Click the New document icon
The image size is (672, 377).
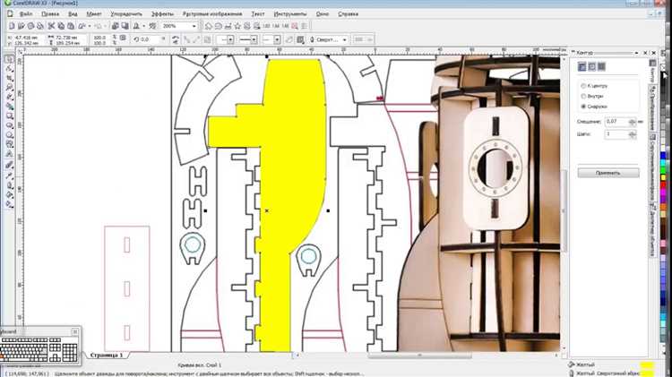8,27
